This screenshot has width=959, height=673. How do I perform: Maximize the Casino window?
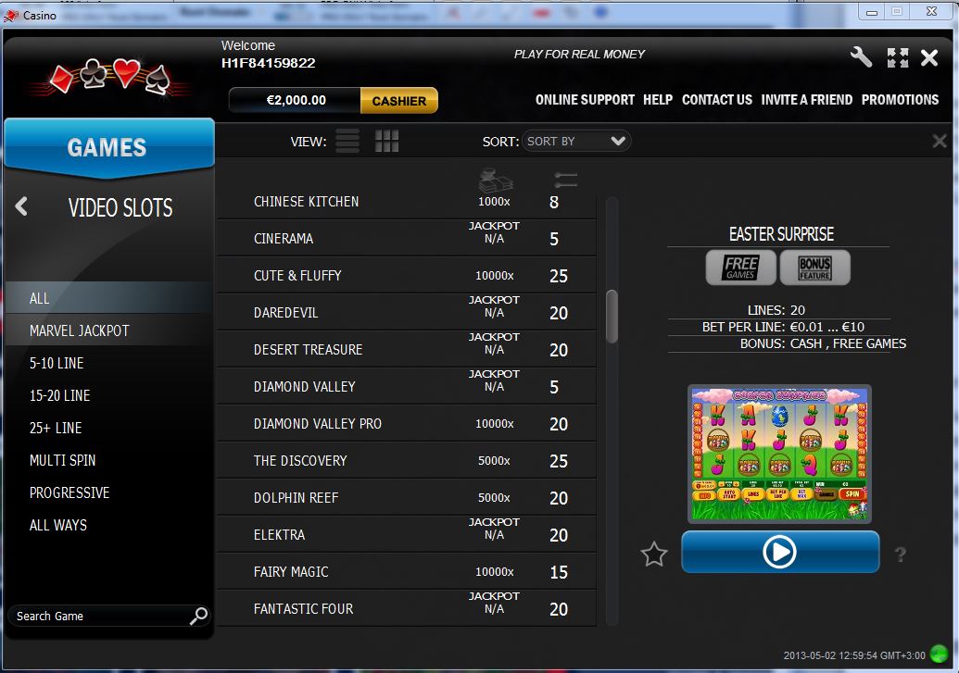[897, 12]
